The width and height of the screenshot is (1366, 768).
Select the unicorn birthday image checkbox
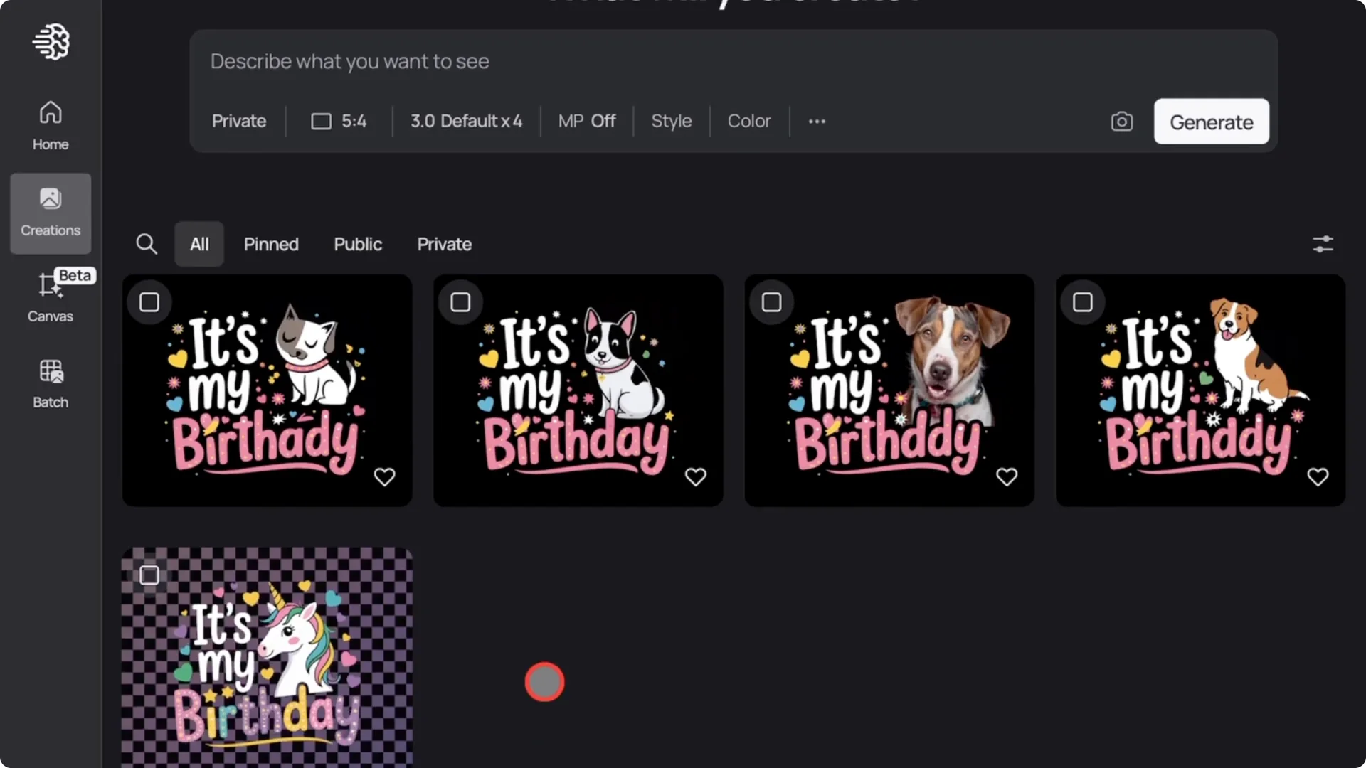tap(149, 575)
